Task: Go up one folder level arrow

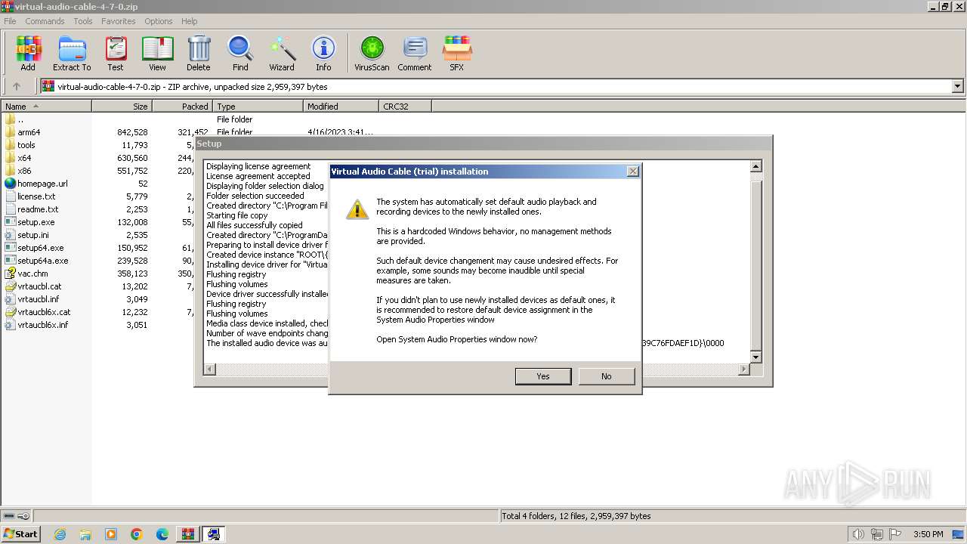Action: coord(16,86)
